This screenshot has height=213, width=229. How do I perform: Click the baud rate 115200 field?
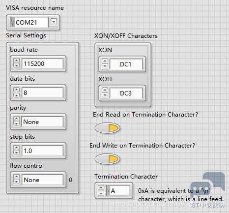tap(42, 63)
